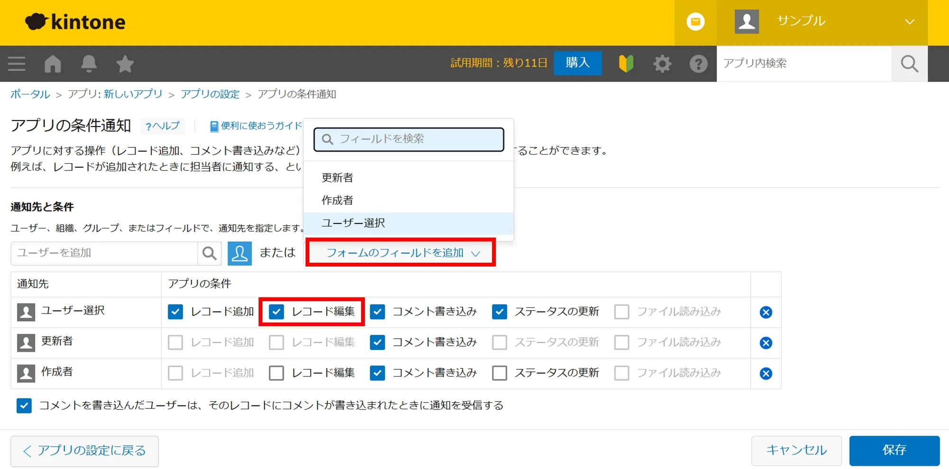Go to the home portal icon

pos(53,64)
